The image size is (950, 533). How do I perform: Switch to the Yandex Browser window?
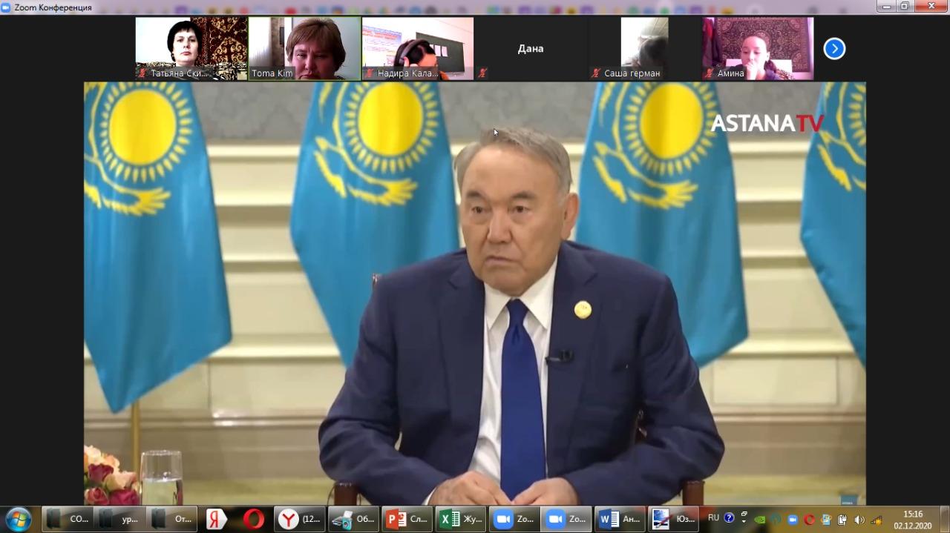click(x=300, y=519)
